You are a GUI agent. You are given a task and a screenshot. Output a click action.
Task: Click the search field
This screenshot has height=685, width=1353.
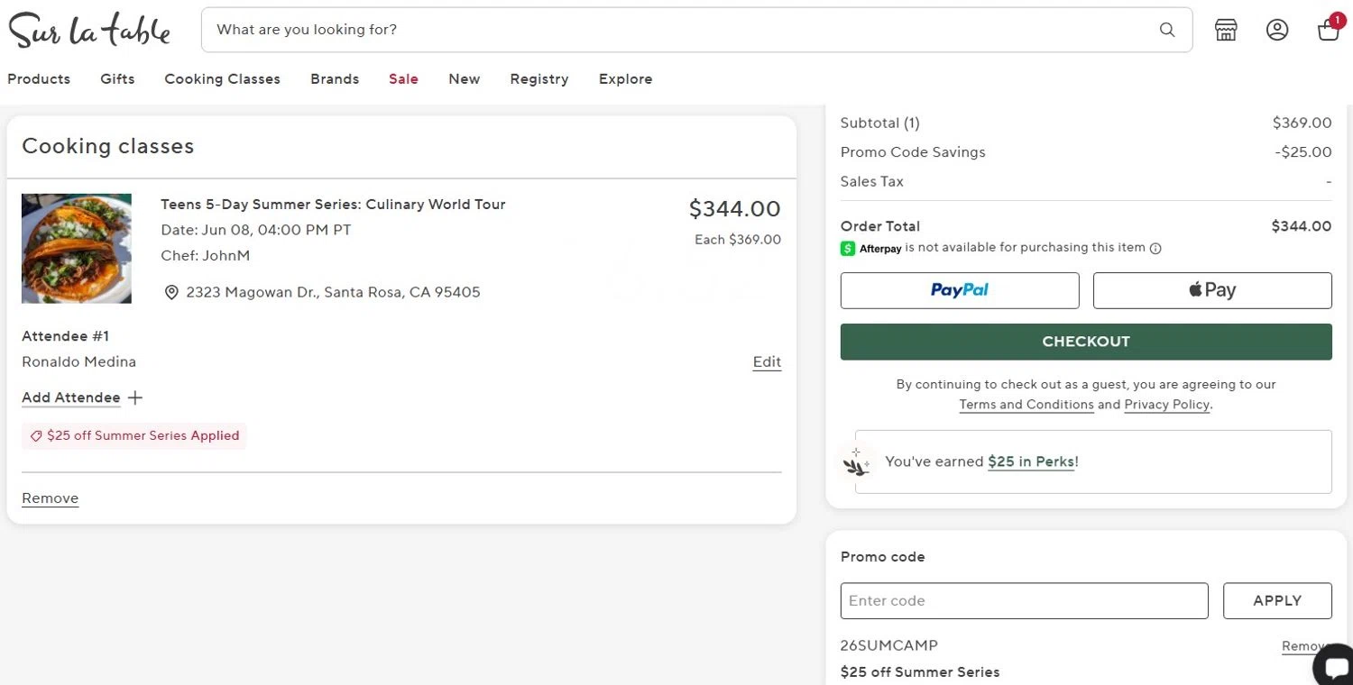pyautogui.click(x=696, y=30)
